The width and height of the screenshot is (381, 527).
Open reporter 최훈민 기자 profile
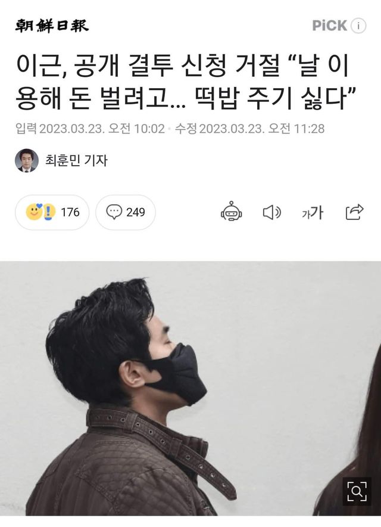[x=76, y=160]
